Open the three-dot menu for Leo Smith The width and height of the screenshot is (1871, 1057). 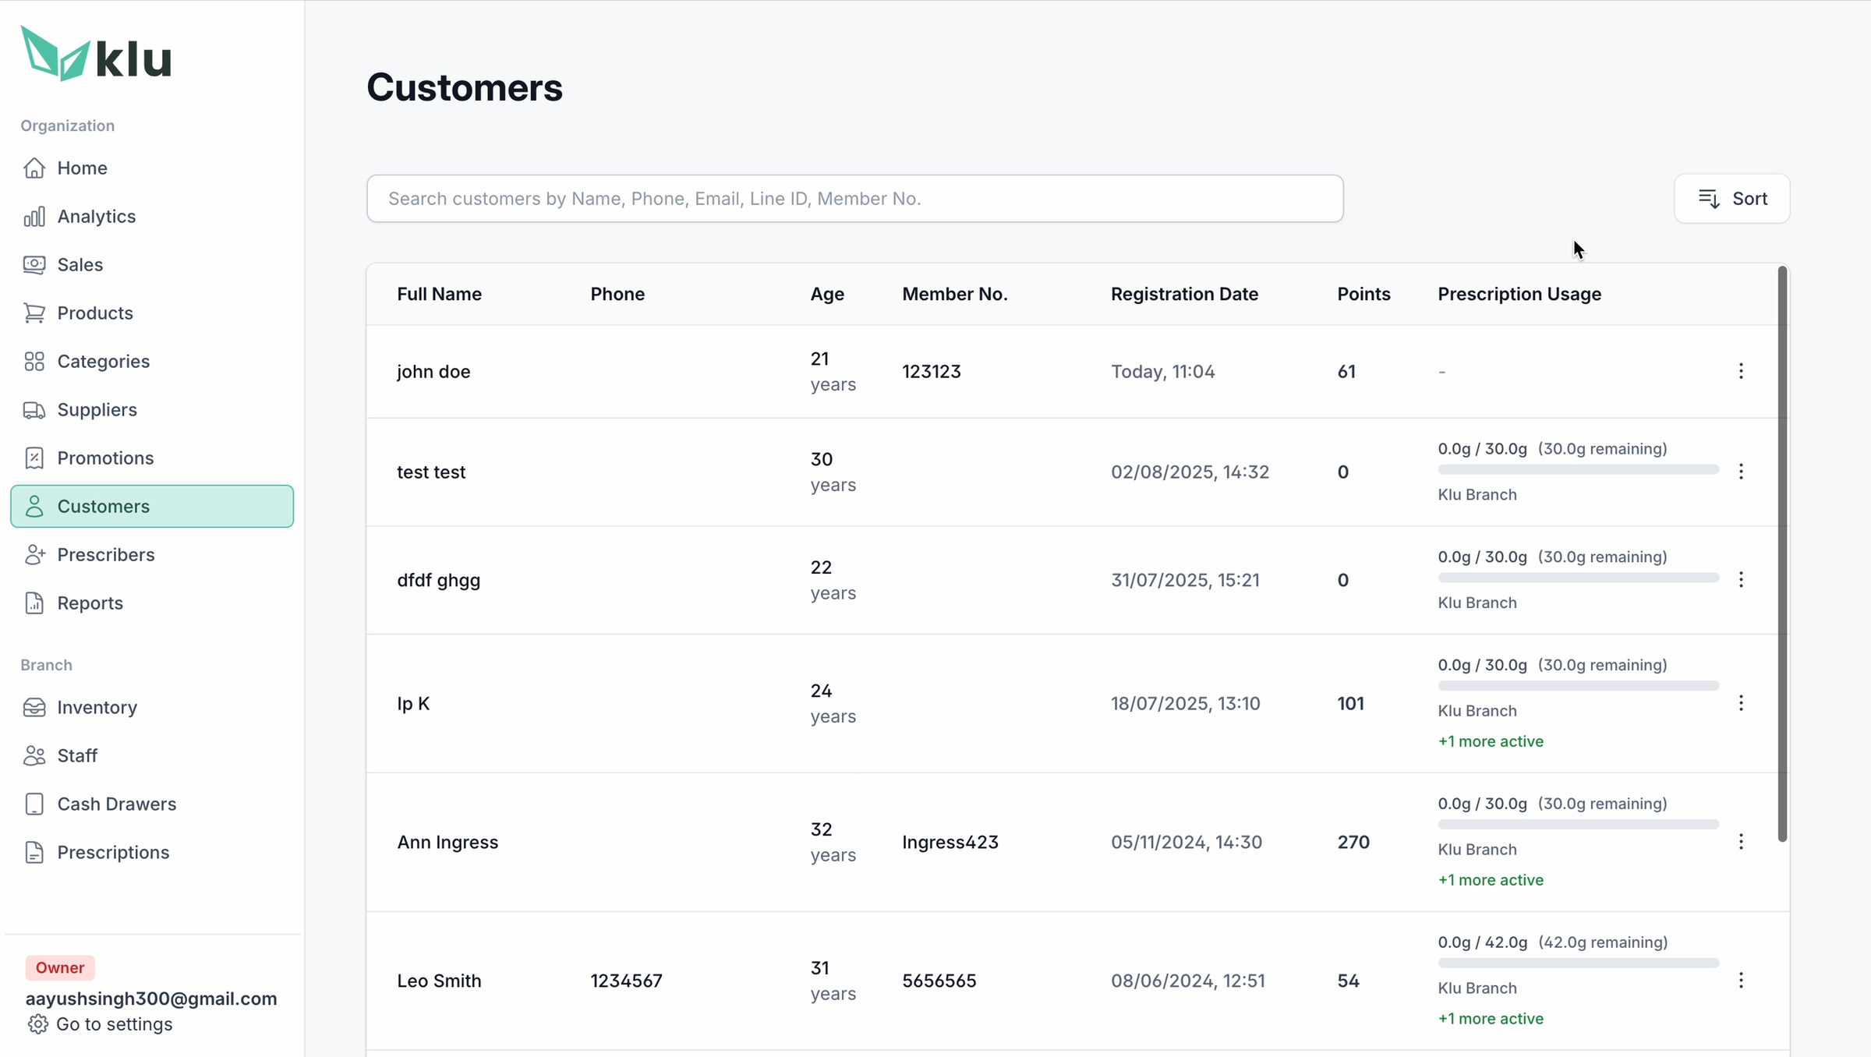pyautogui.click(x=1741, y=981)
